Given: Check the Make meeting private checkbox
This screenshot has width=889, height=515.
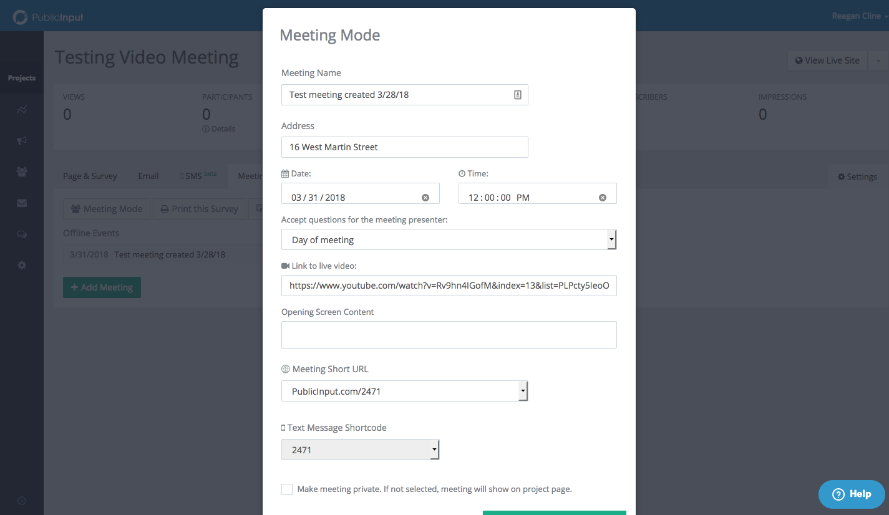Looking at the screenshot, I should (x=287, y=489).
